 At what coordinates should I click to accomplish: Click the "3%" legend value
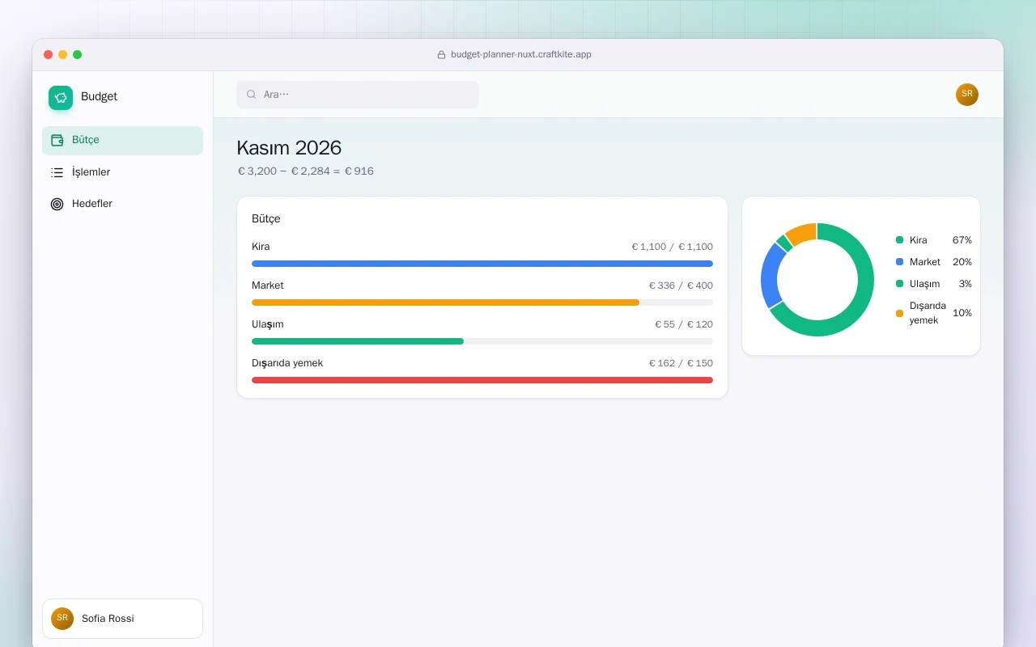pyautogui.click(x=965, y=284)
